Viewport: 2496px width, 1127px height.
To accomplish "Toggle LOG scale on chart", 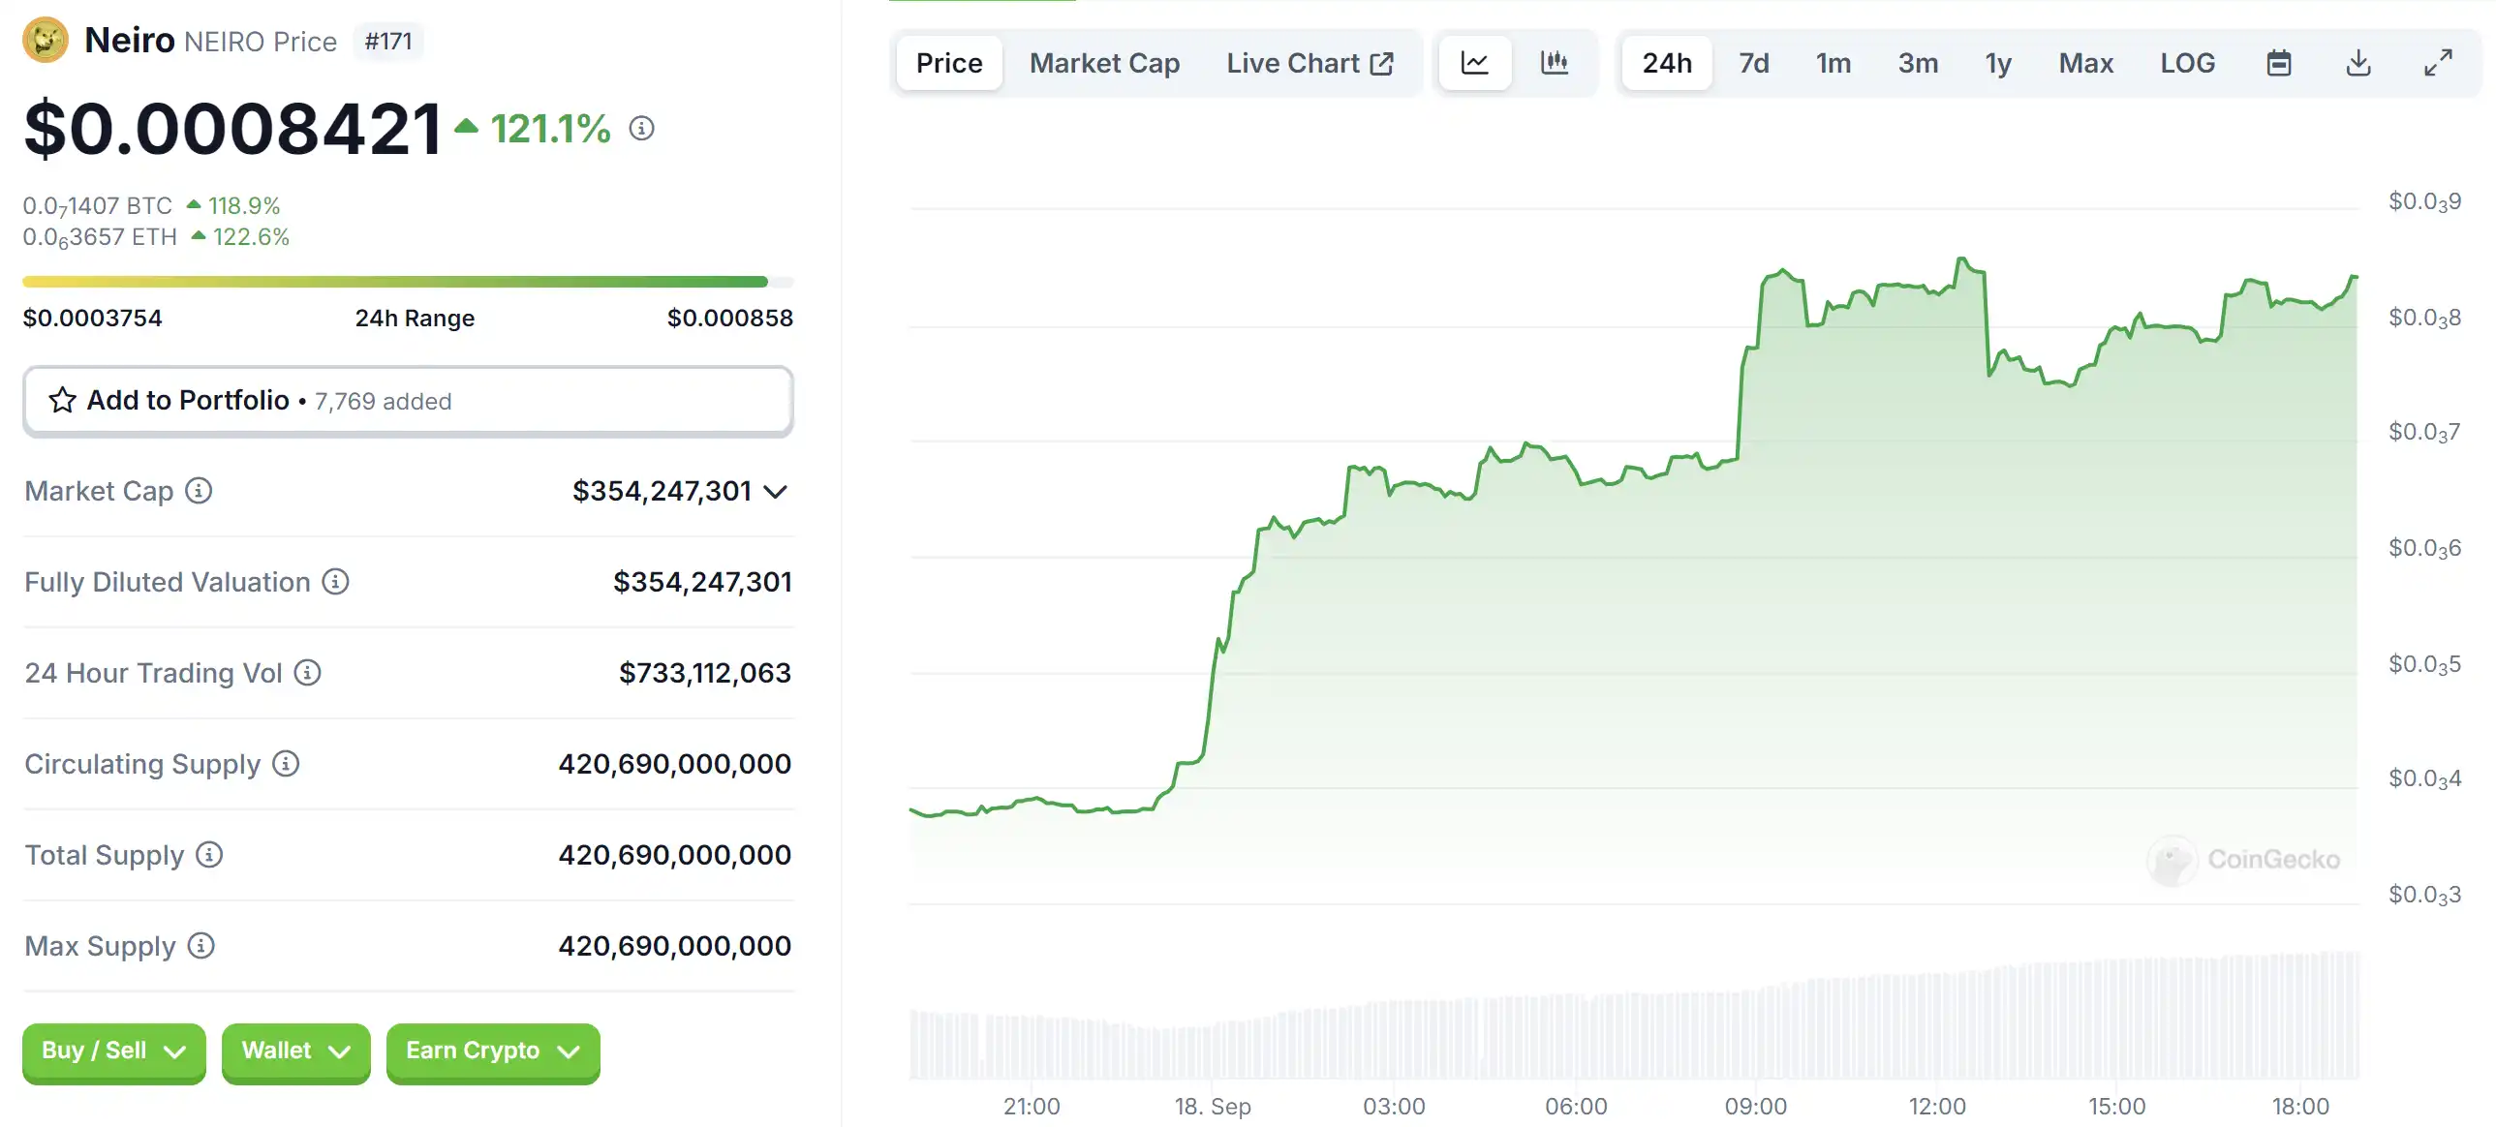I will click(x=2187, y=63).
